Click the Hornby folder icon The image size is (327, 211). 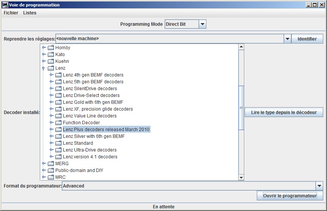coord(51,48)
